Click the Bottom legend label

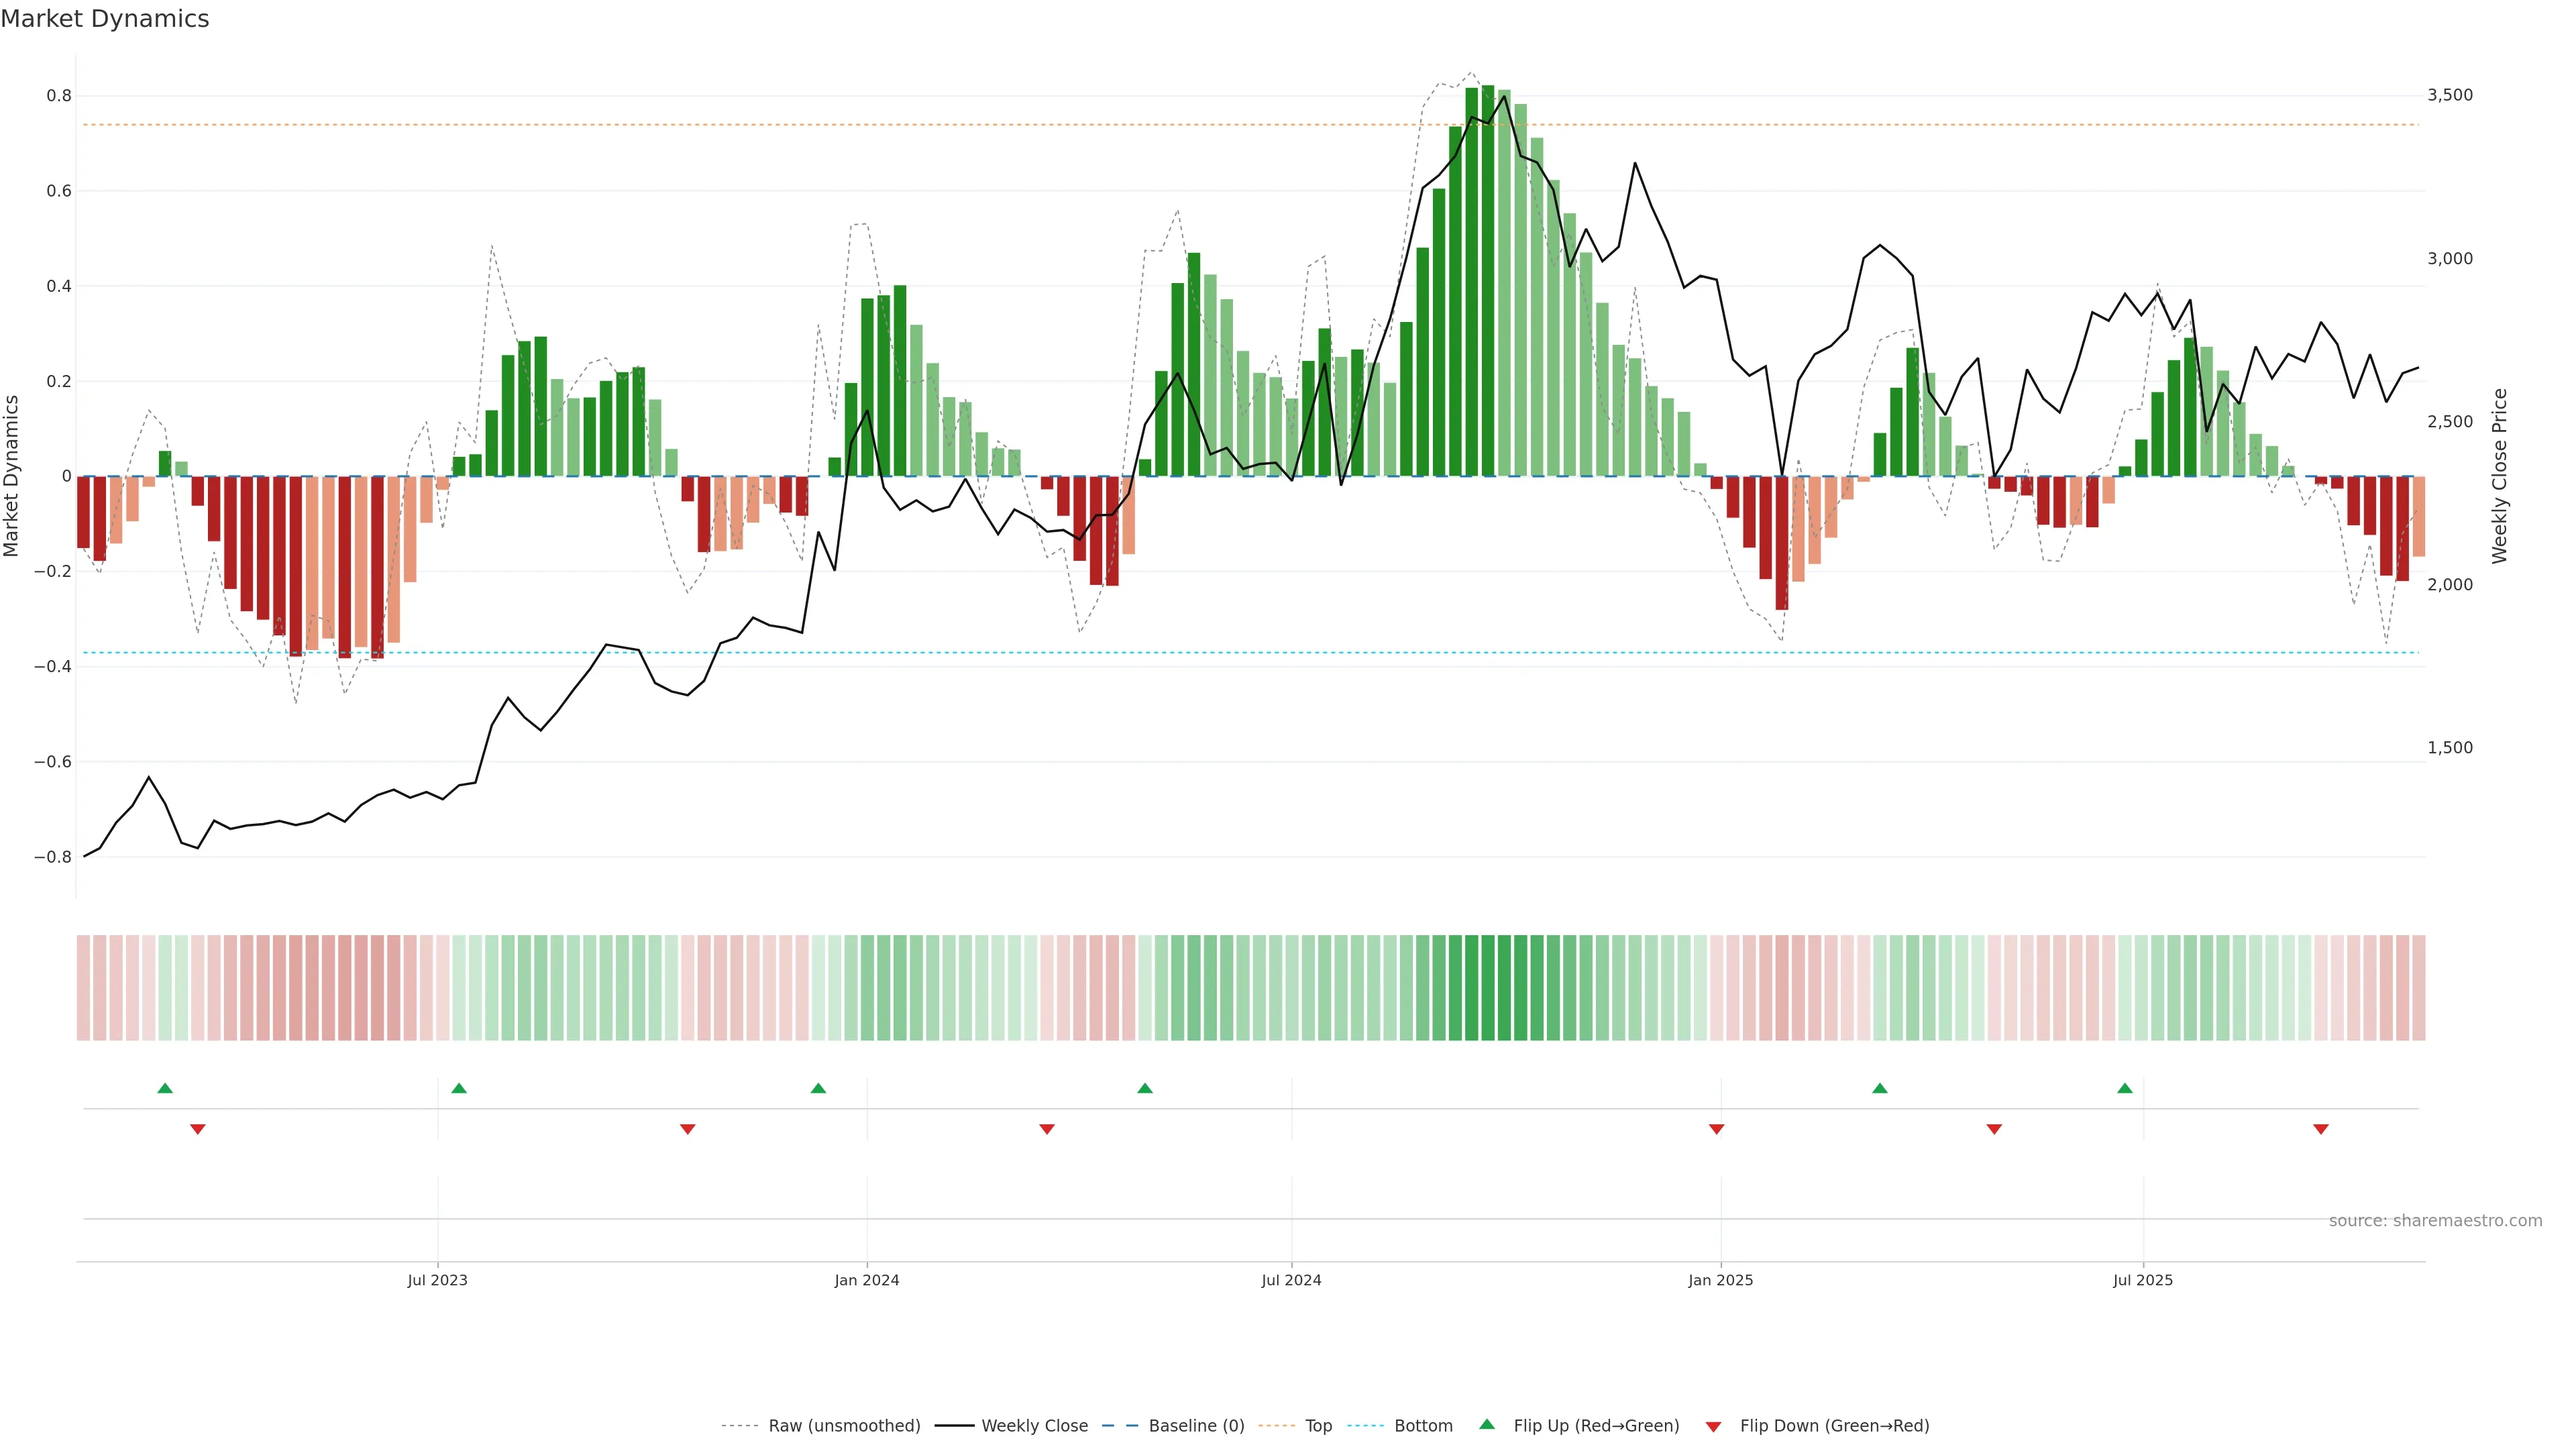(1423, 1426)
